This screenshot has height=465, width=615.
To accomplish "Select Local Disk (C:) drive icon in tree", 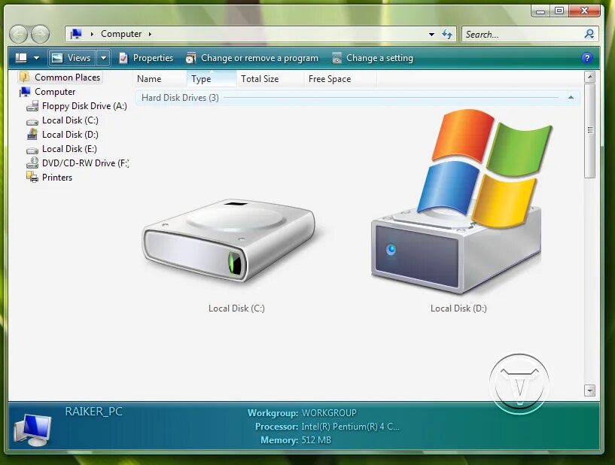I will pos(32,122).
